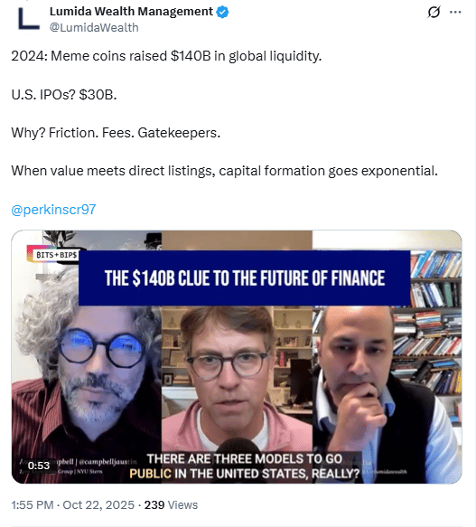476x527 pixels.
Task: Click the "Why? Friction. Fees. Gatekeepers." text
Action: [116, 133]
